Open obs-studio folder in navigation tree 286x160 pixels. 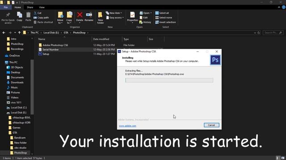[20, 148]
